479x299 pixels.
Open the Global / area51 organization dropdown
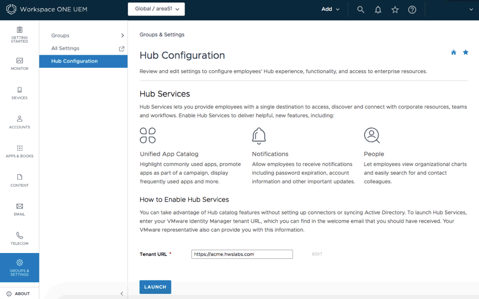[x=156, y=9]
